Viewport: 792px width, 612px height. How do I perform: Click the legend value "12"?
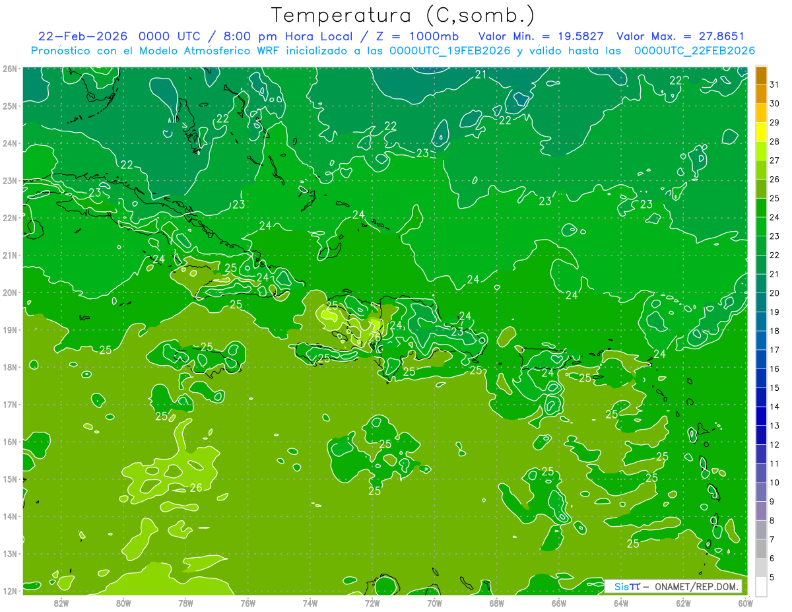coord(774,444)
